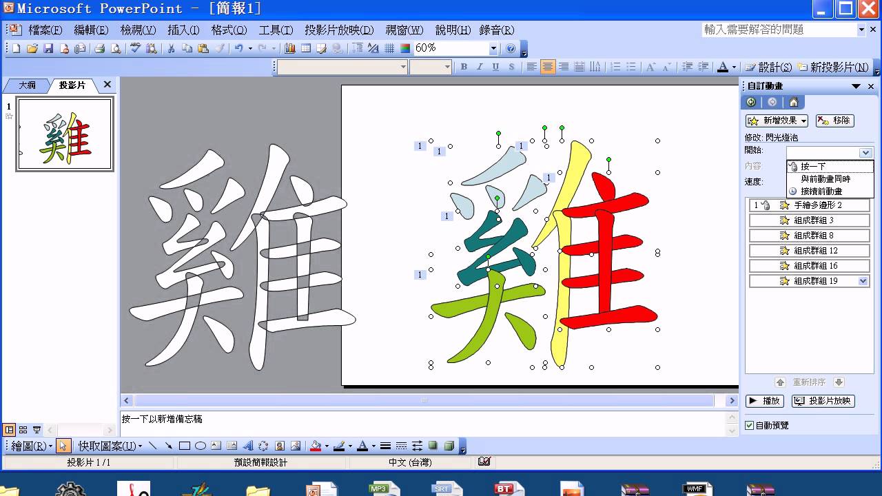Switch to the 大綱 outline tab
Image resolution: width=882 pixels, height=496 pixels.
[27, 85]
